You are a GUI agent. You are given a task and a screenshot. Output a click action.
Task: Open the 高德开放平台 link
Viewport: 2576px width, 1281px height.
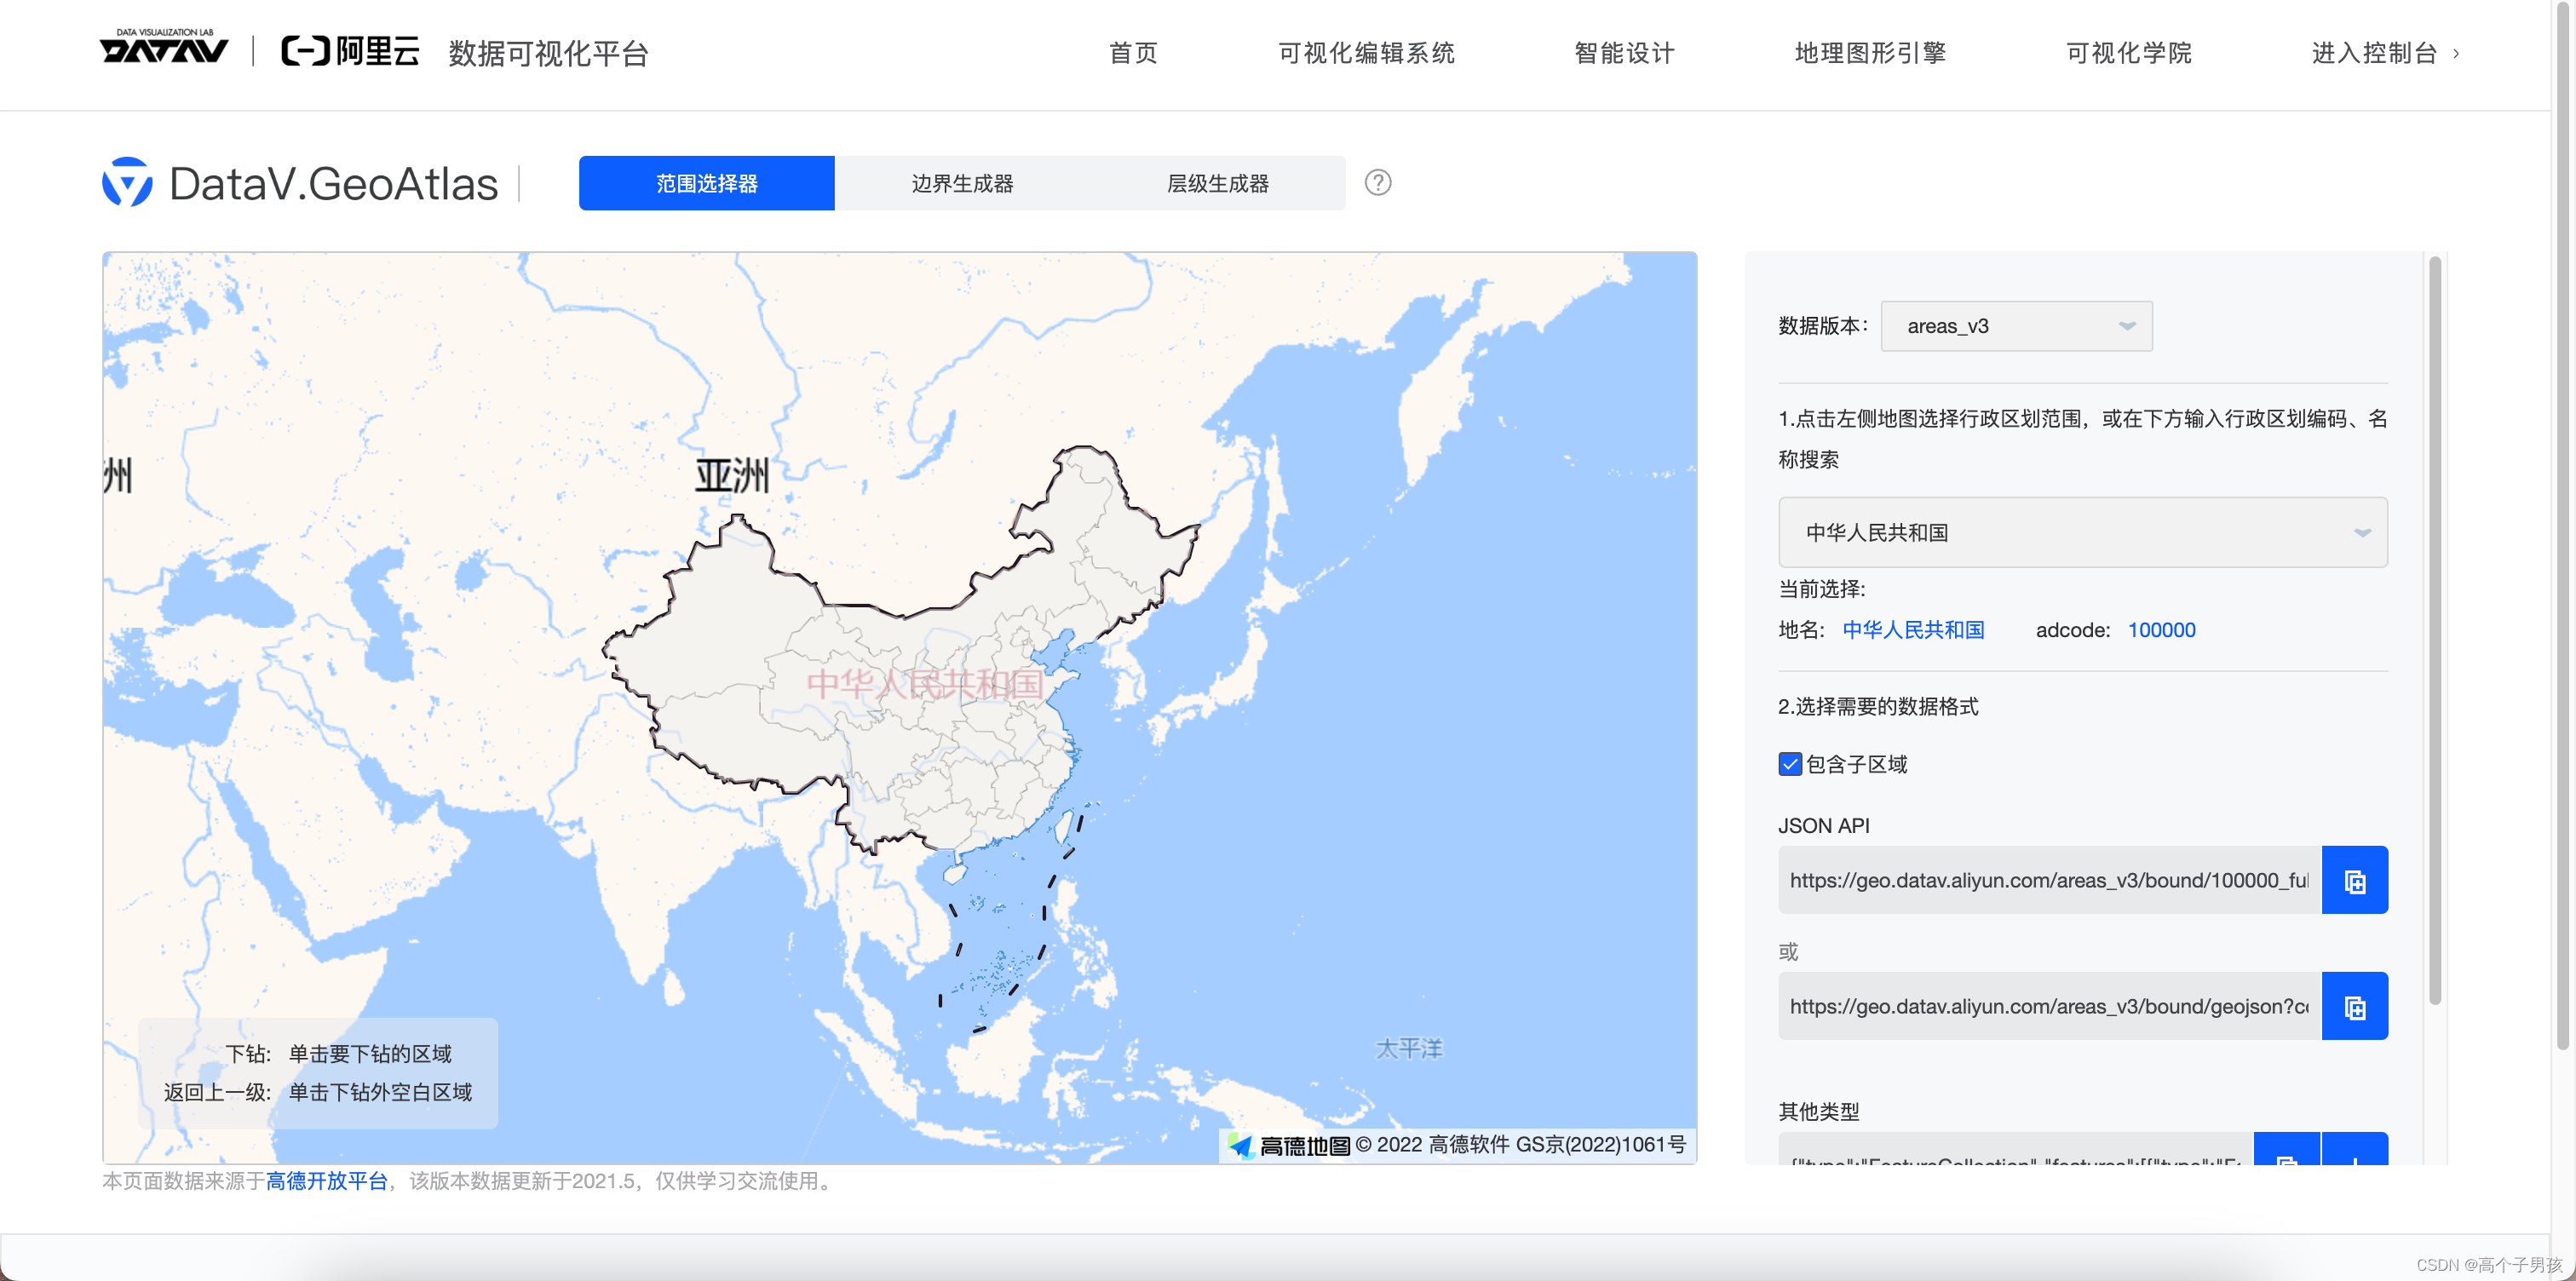(326, 1181)
